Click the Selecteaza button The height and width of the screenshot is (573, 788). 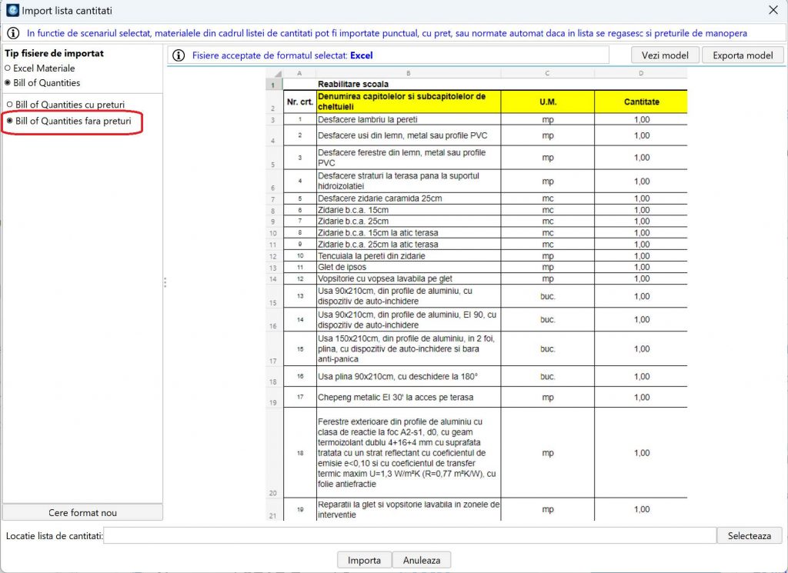pos(750,536)
